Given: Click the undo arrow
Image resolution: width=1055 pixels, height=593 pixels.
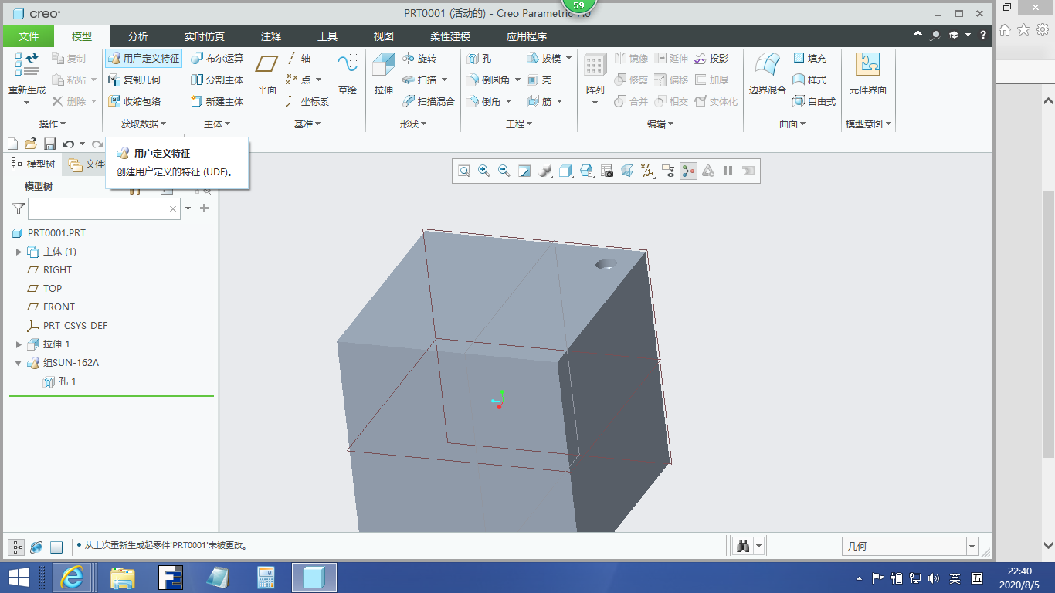Looking at the screenshot, I should (69, 144).
